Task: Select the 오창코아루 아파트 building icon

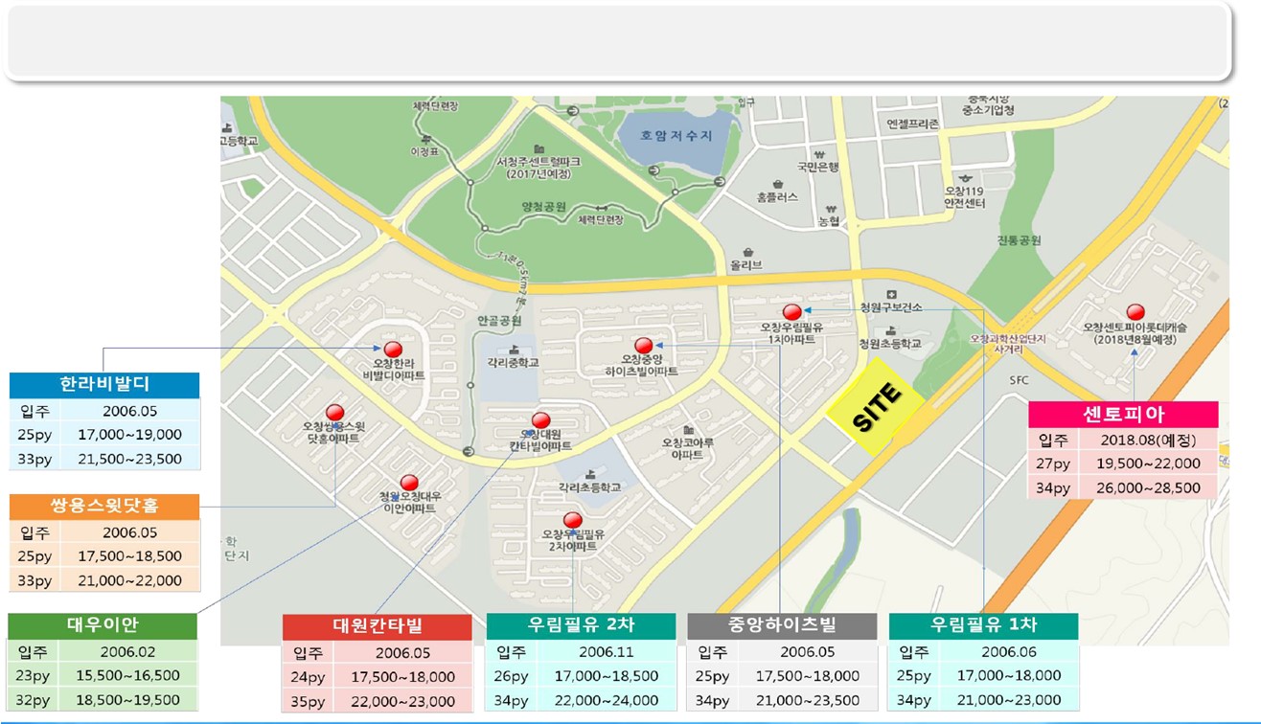Action: [687, 430]
